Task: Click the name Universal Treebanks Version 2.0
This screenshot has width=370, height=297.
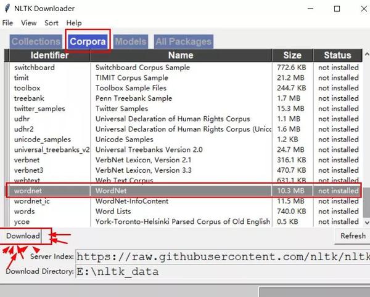Action: [x=149, y=150]
